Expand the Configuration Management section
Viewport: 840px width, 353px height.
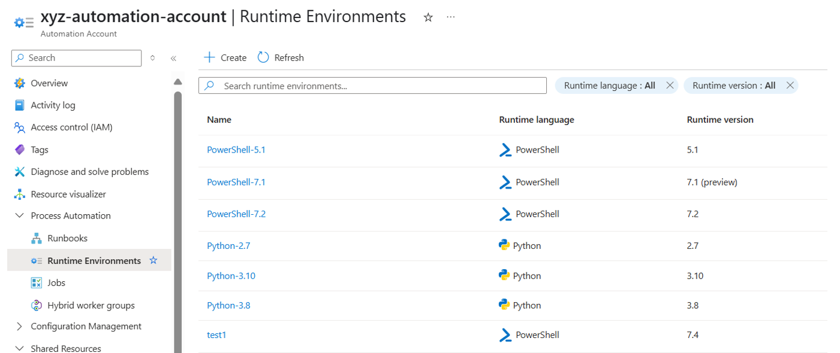pyautogui.click(x=19, y=326)
